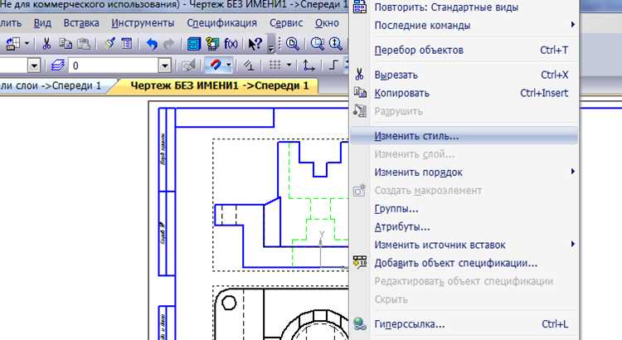Screen dimensions: 622x340
Task: Open the Сервис menu
Action: tap(286, 23)
